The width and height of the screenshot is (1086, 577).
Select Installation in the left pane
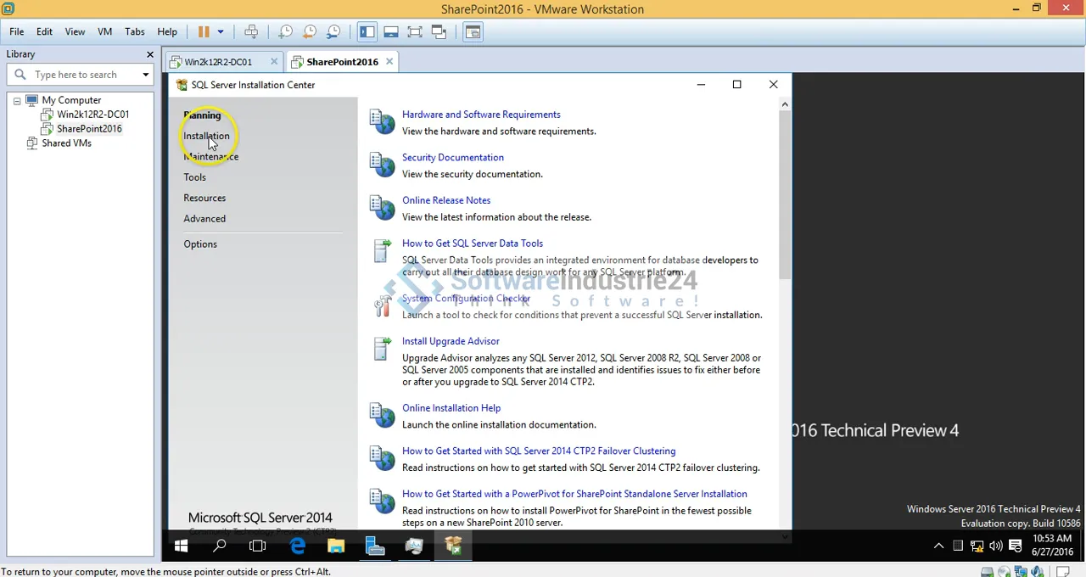(206, 136)
